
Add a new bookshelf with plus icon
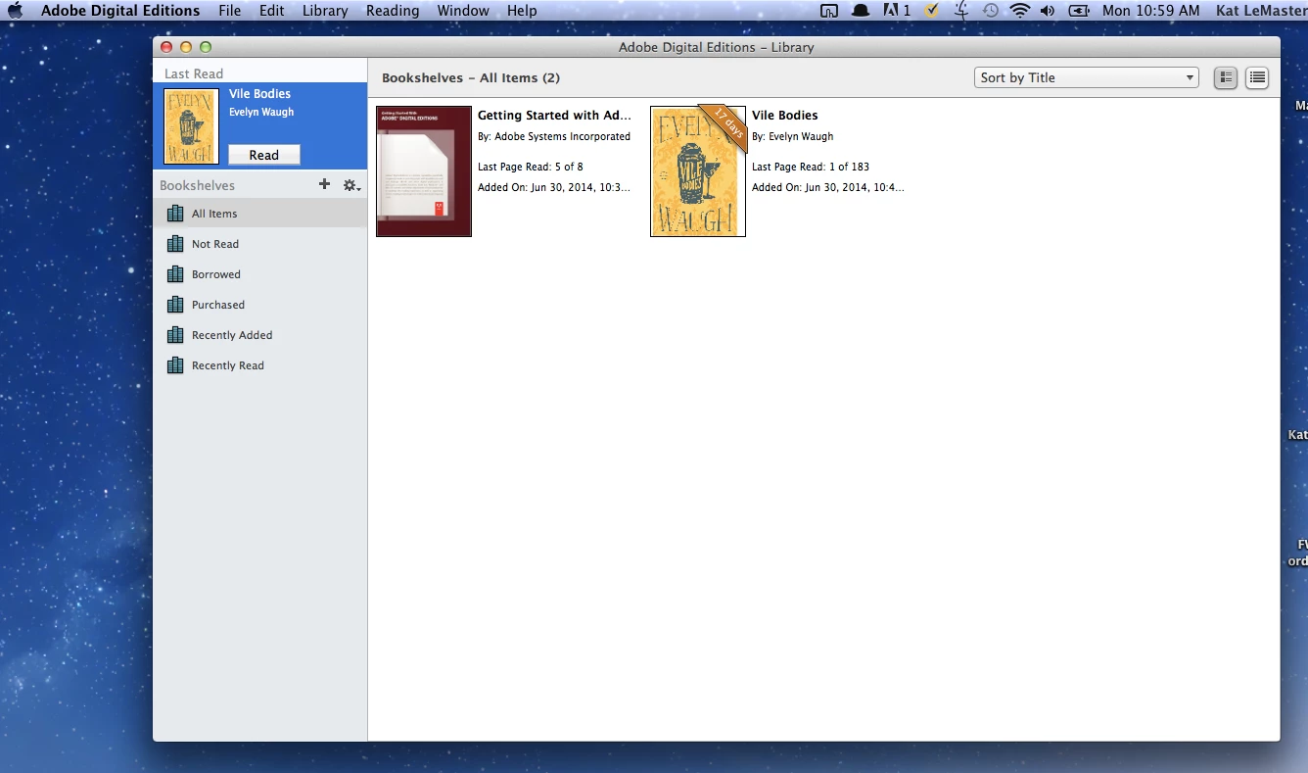(x=325, y=184)
